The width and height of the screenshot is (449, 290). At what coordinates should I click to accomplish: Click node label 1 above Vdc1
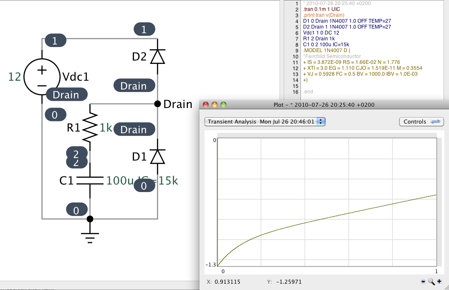(56, 40)
